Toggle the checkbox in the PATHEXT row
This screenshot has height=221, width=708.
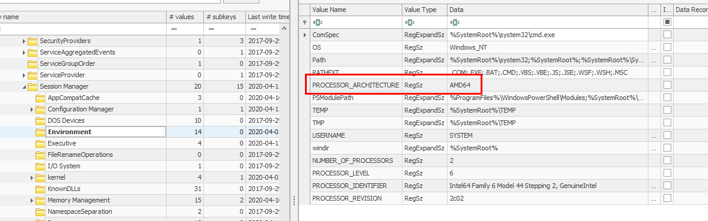pyautogui.click(x=667, y=72)
